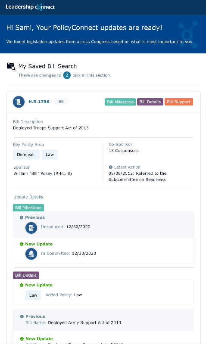The width and height of the screenshot is (206, 344).
Task: Click the orange Bill Support badge
Action: 179,102
